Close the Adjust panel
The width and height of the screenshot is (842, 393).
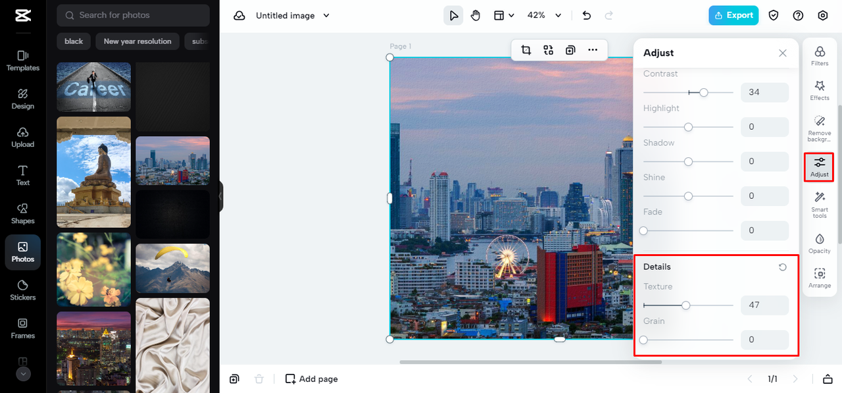pos(783,53)
